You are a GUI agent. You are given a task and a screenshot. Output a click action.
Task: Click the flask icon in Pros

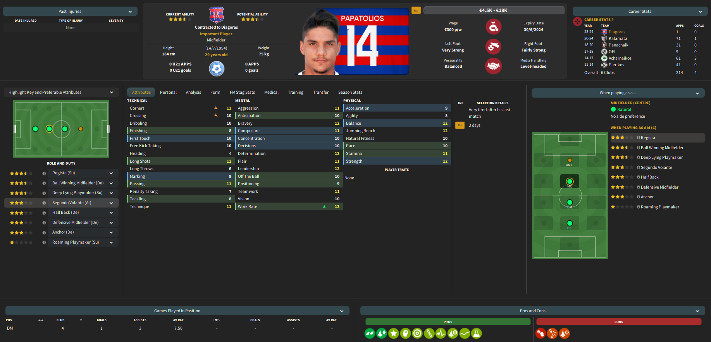477,333
